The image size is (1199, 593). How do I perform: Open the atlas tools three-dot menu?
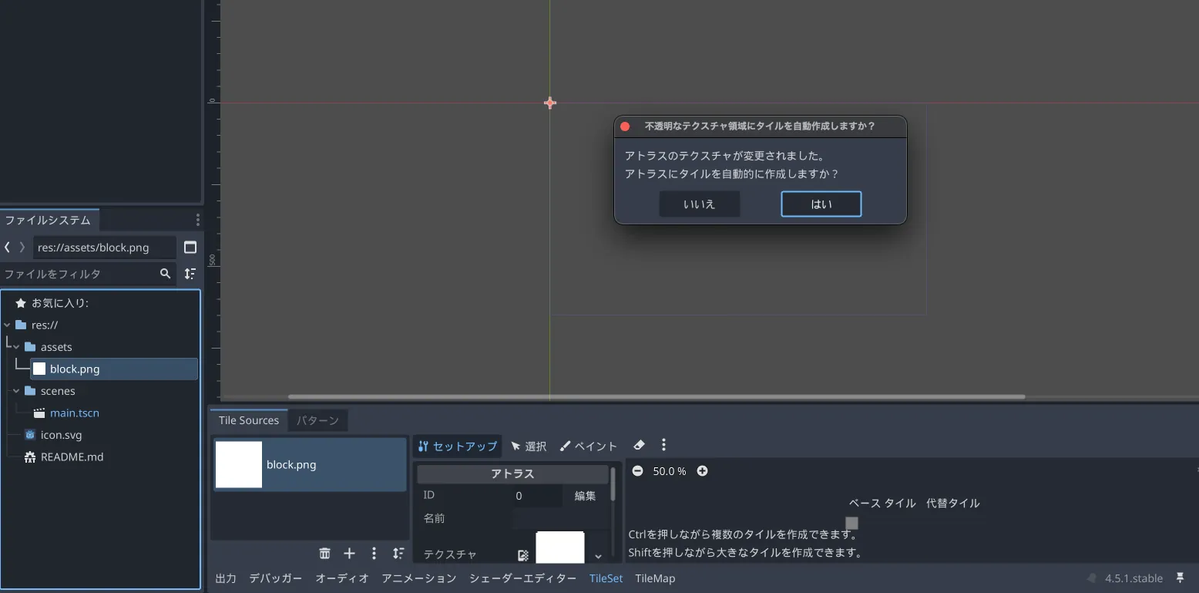663,445
